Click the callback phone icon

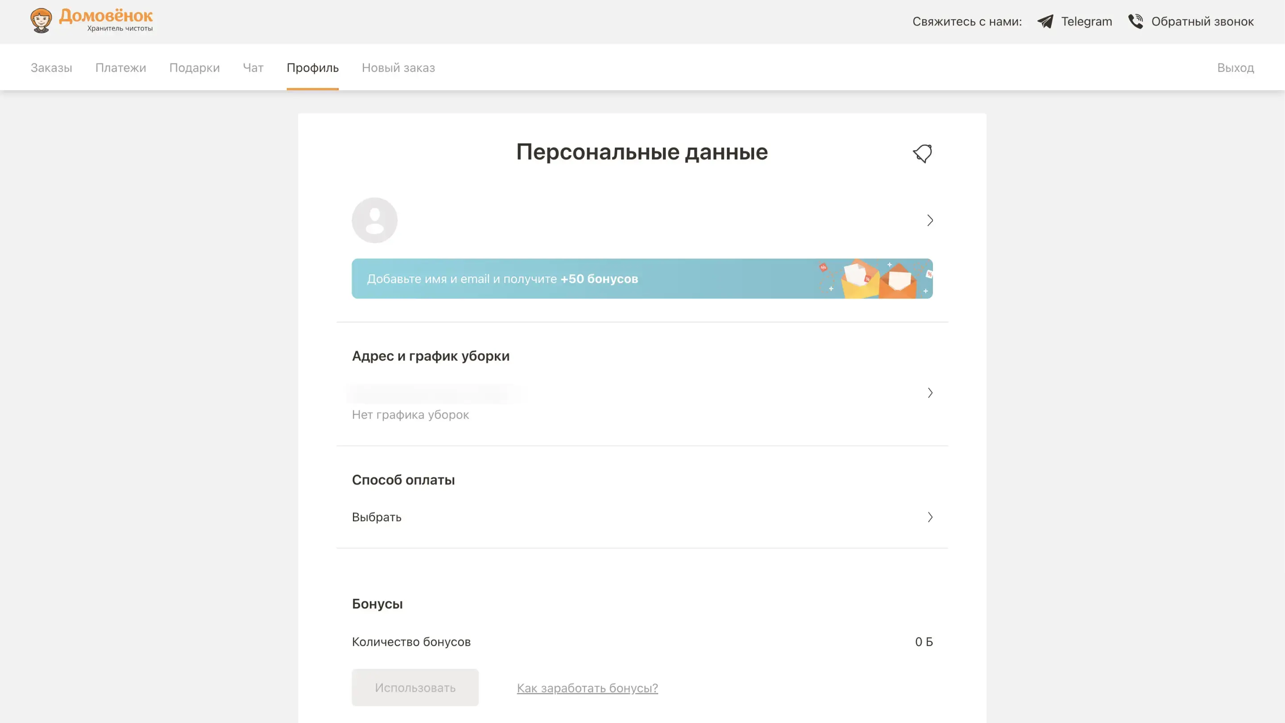click(x=1136, y=21)
